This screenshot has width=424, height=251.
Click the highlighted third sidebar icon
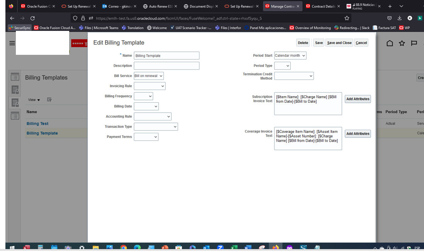click(x=15, y=103)
